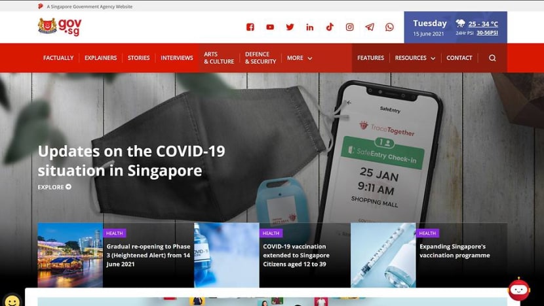Click the syringe and vial thumbnail
This screenshot has width=544, height=306.
(383, 255)
